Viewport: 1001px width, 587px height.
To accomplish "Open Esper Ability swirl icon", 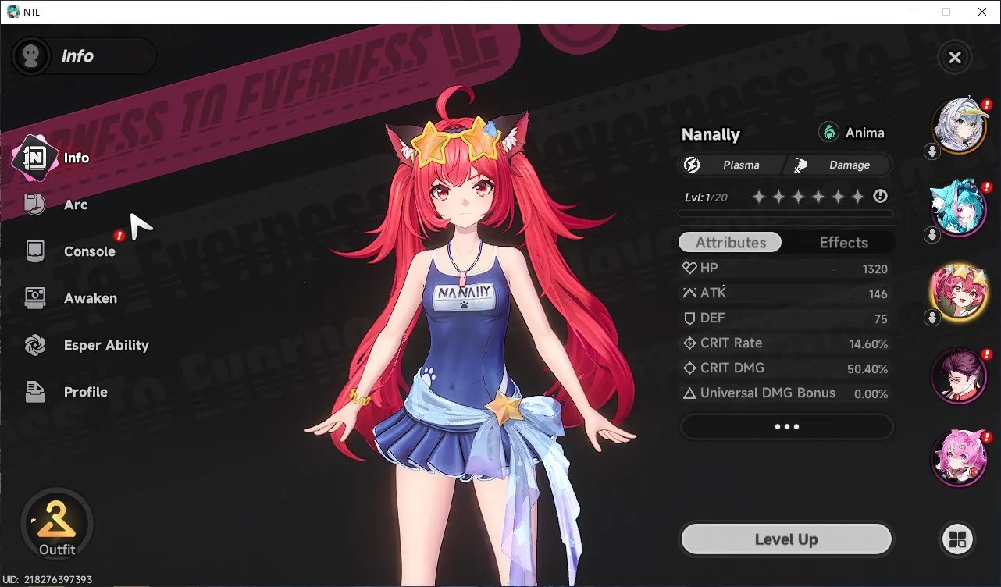I will [x=35, y=345].
